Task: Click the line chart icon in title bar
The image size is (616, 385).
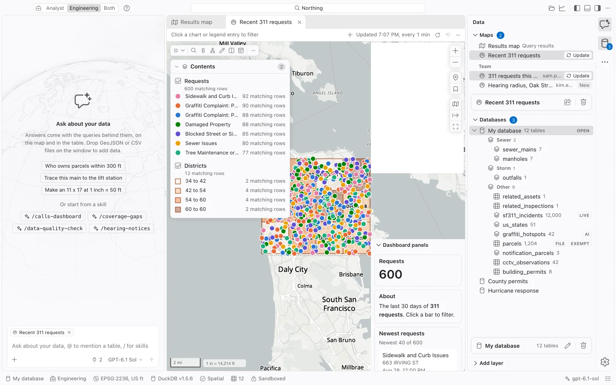Action: tap(562, 8)
